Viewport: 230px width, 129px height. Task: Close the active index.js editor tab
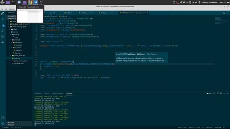(148, 13)
